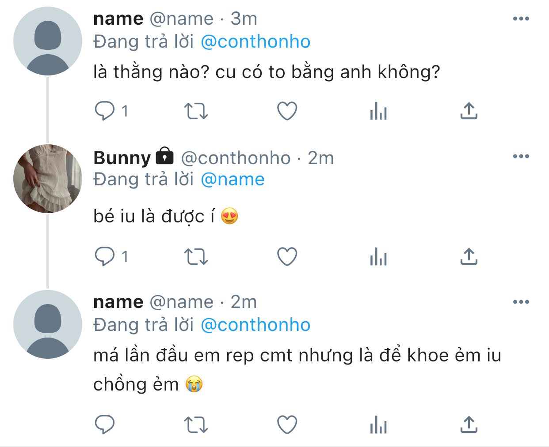This screenshot has width=549, height=447.
Task: Share the first tweet in the thread
Action: tap(469, 111)
